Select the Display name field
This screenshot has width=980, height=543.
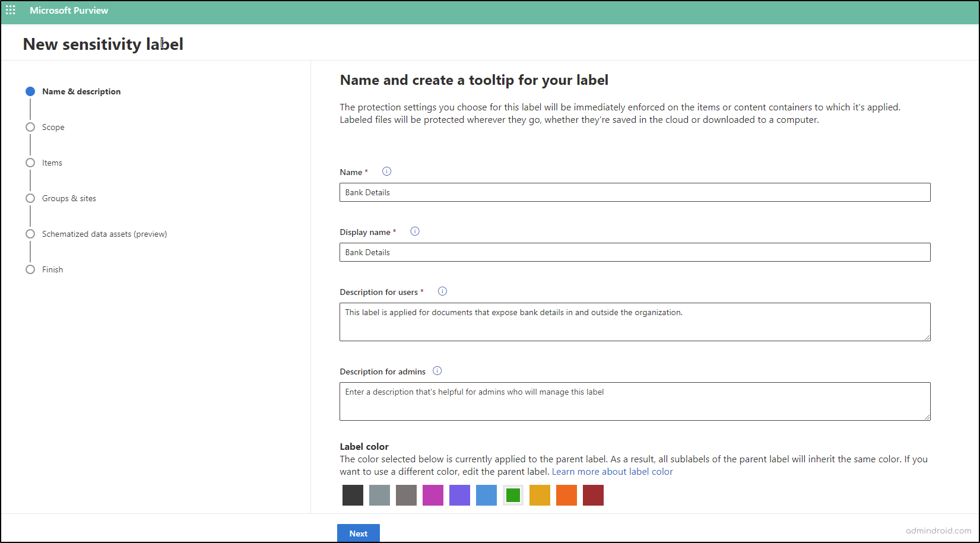[634, 252]
